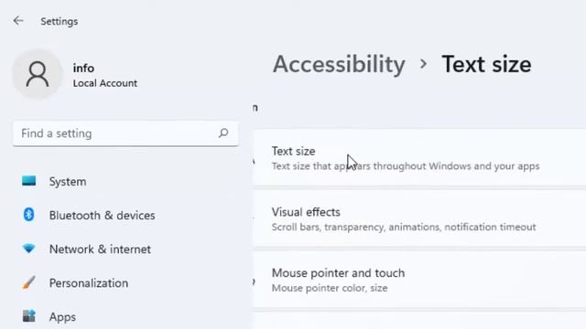The height and width of the screenshot is (329, 586).
Task: Click the search magnifier icon
Action: [x=223, y=133]
